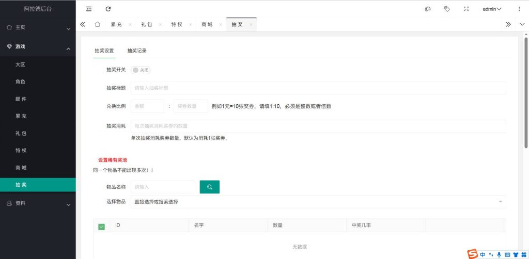Switch to the 抽奖记录 tab
This screenshot has width=529, height=259.
click(137, 51)
